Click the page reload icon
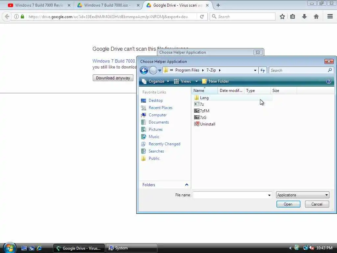This screenshot has width=337, height=253. click(202, 16)
